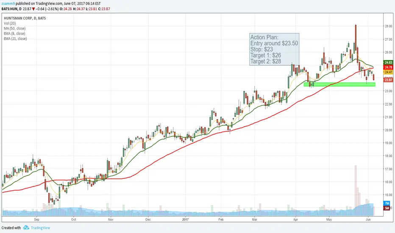The width and height of the screenshot is (395, 233).
Task: Click the Action Plan note box
Action: tap(274, 50)
